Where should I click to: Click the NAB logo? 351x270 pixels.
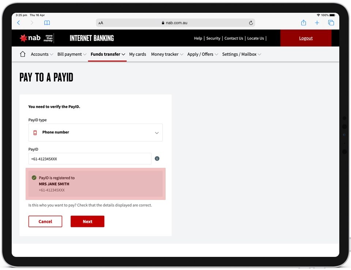point(30,38)
